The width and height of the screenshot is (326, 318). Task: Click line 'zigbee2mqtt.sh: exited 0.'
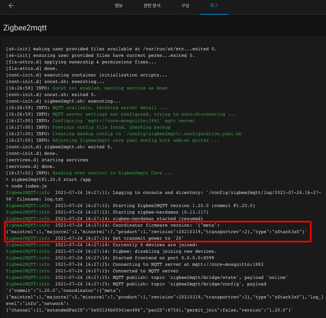tap(59, 147)
